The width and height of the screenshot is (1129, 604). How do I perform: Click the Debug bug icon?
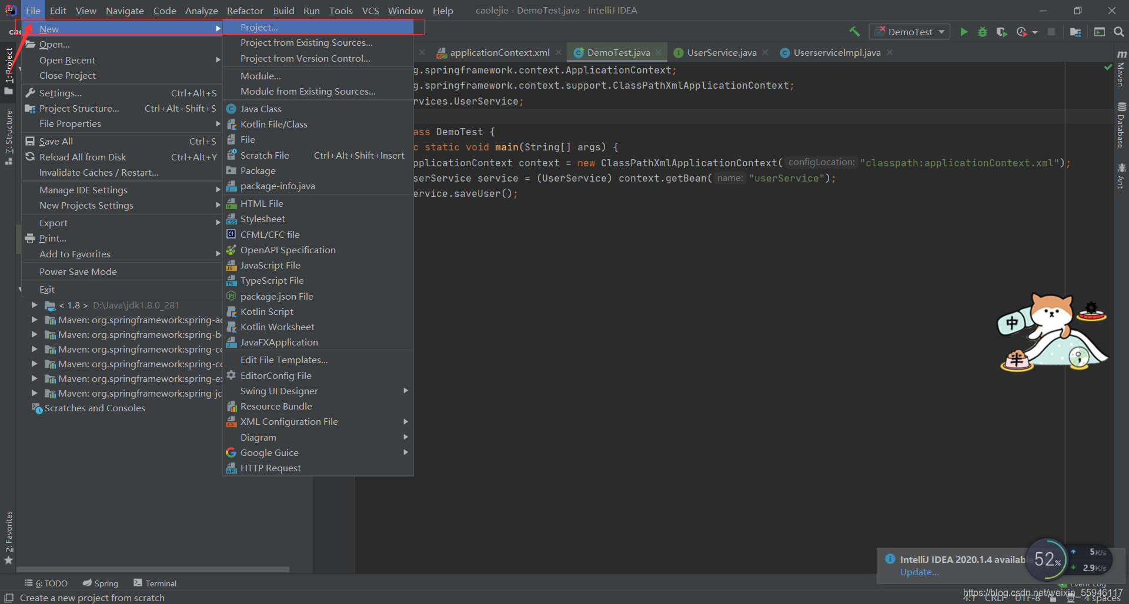[983, 32]
